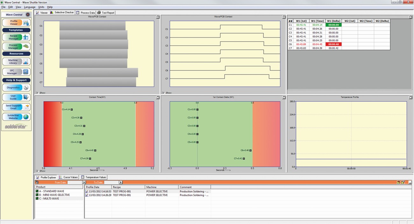The image size is (414, 224).
Task: Select product C - MULTI-WAVE
Action: [49, 199]
